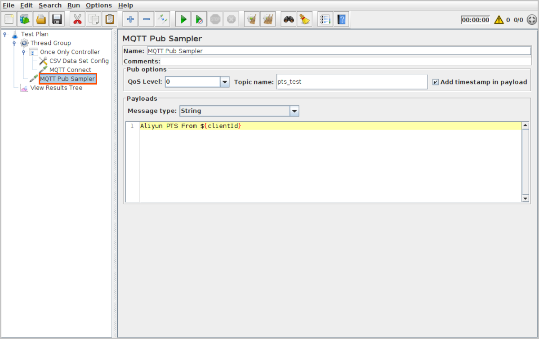Click the Toggle enable/disable icon

point(162,19)
